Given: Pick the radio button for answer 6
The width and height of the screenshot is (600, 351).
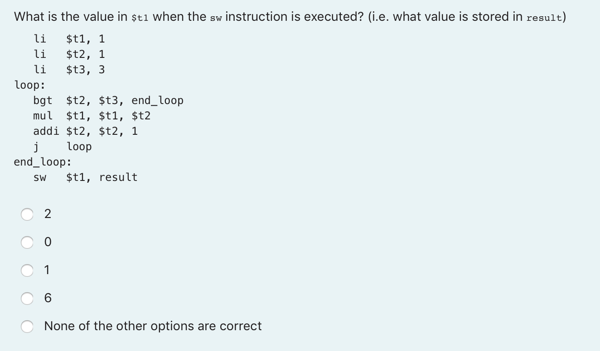Looking at the screenshot, I should [x=27, y=299].
